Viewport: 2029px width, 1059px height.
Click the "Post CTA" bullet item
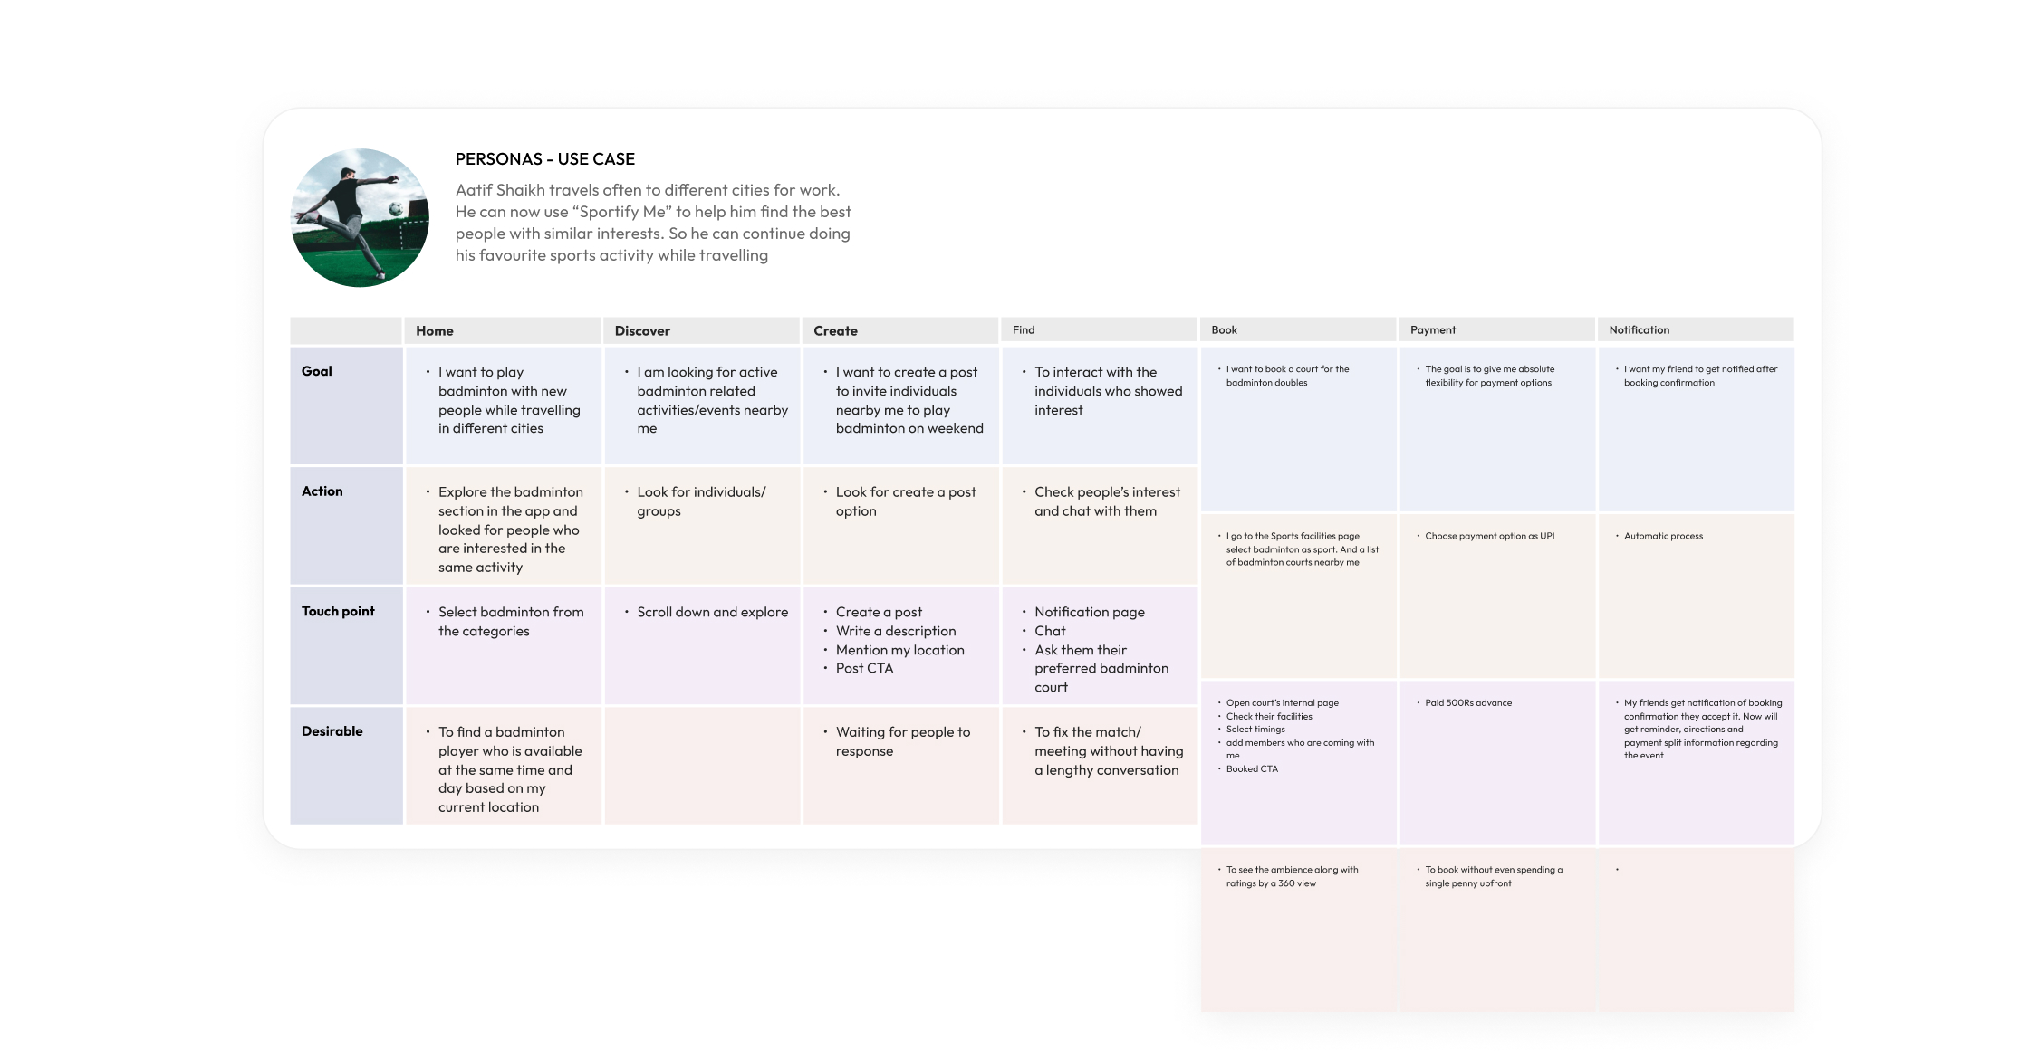(864, 669)
